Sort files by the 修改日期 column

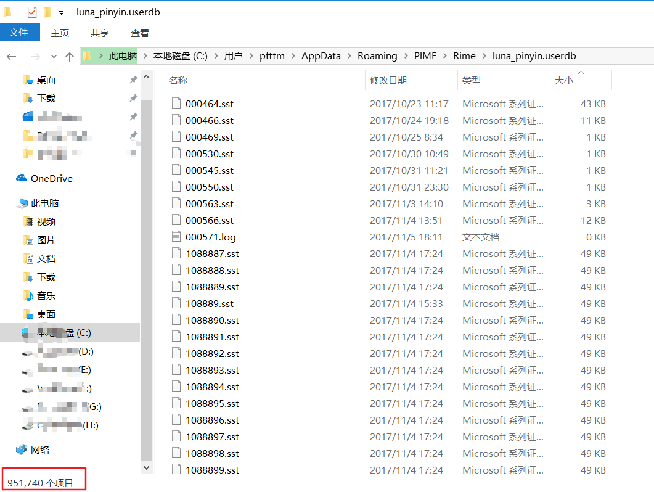point(389,81)
